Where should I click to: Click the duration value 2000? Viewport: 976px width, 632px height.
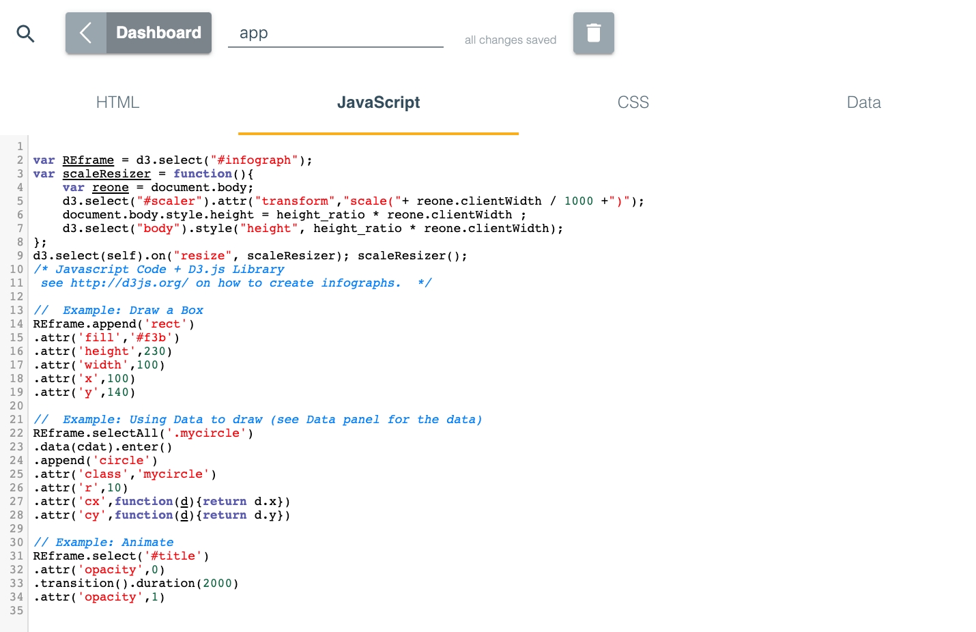click(218, 584)
